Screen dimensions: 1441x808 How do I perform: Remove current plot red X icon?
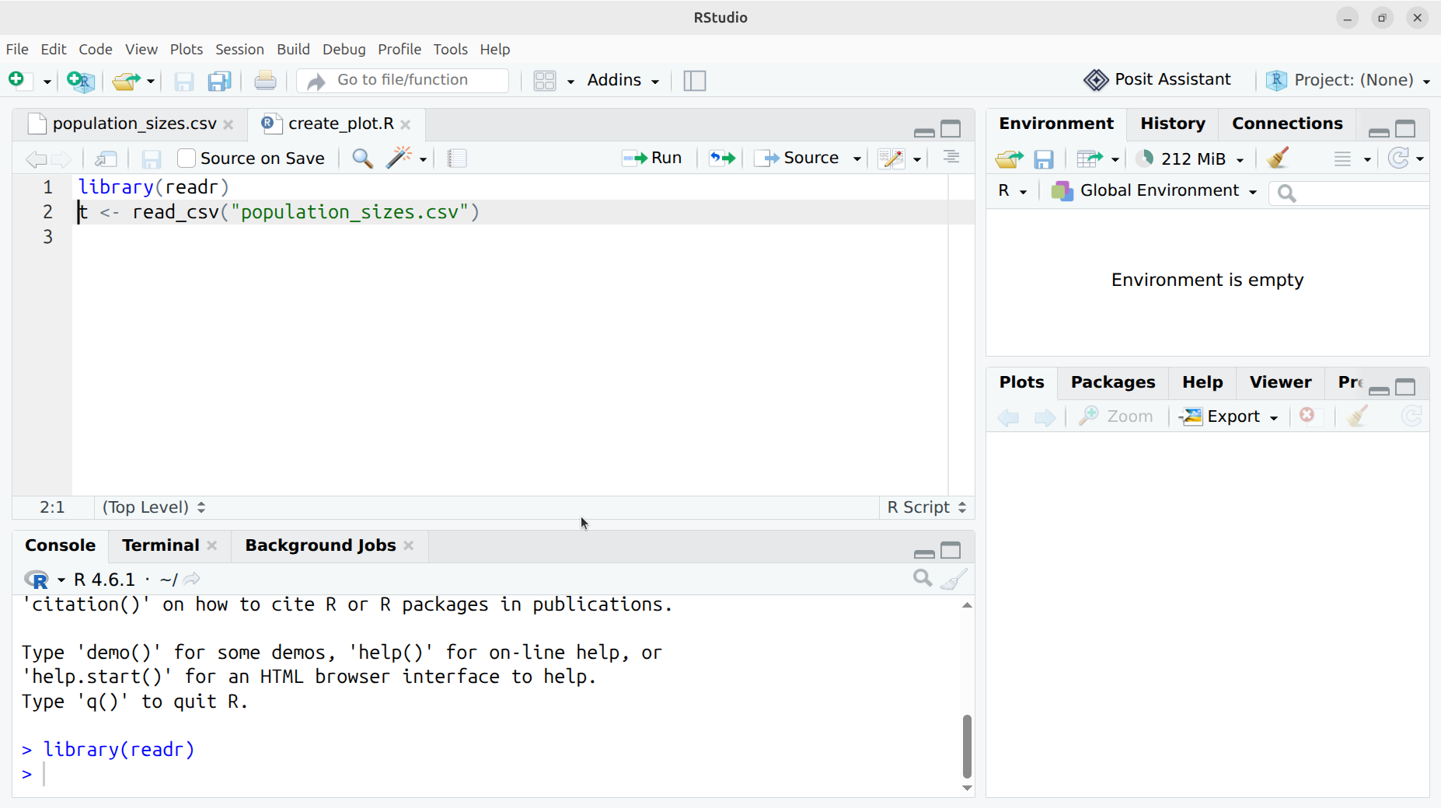[x=1307, y=416]
